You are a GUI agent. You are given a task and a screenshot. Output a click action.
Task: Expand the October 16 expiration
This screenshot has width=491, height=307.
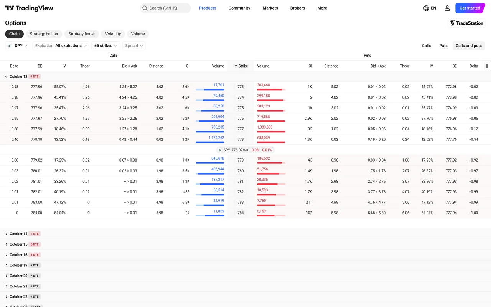pyautogui.click(x=7, y=255)
